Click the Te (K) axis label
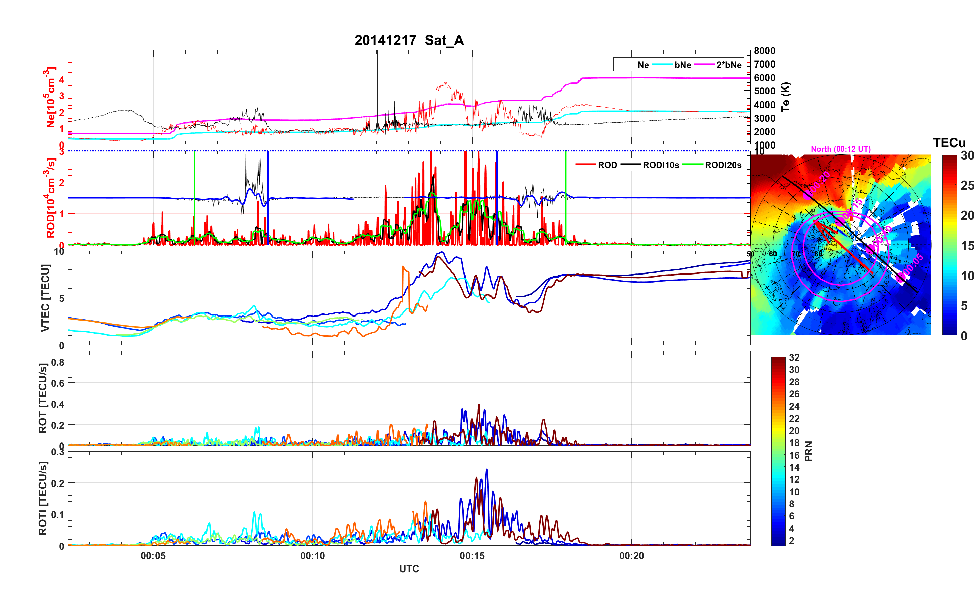The height and width of the screenshot is (590, 975). [x=786, y=97]
